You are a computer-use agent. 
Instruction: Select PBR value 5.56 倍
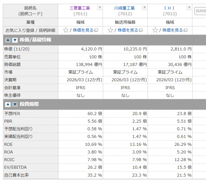click(x=95, y=121)
